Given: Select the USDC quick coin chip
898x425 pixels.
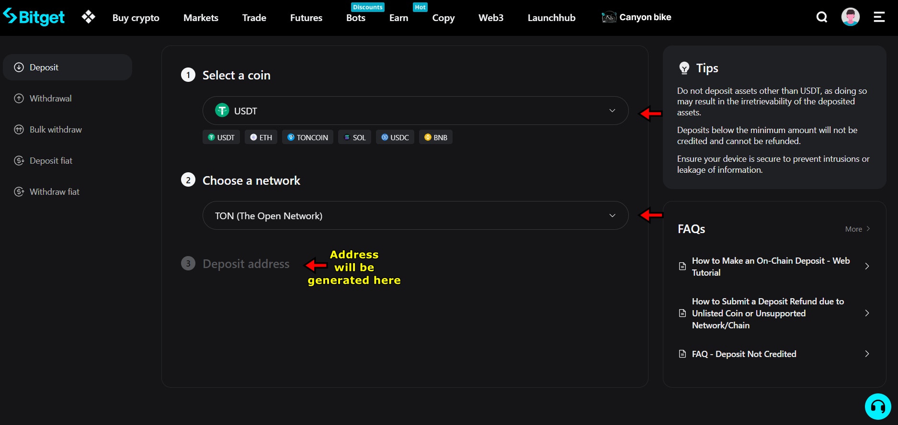Looking at the screenshot, I should (395, 137).
